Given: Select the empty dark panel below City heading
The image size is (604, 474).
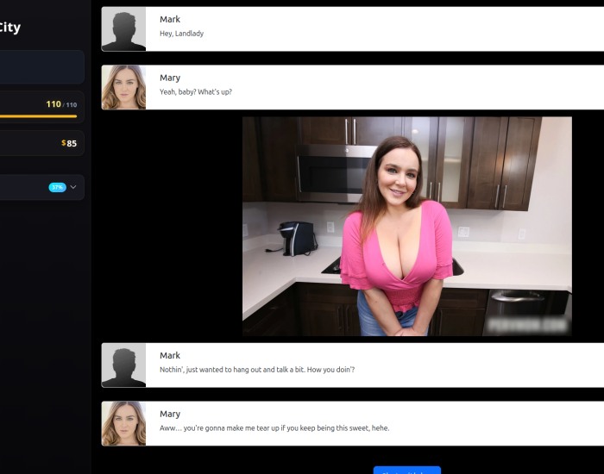Looking at the screenshot, I should pos(41,67).
